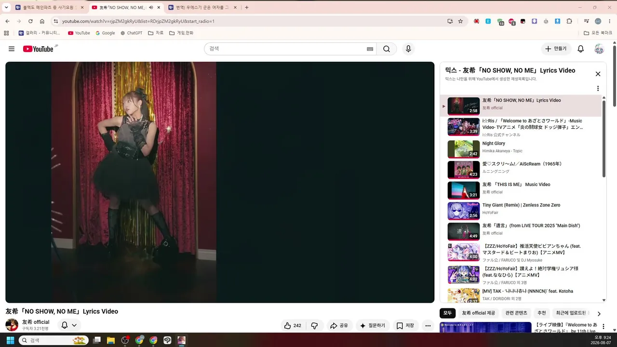Open mix playlist three-dot options

click(598, 89)
